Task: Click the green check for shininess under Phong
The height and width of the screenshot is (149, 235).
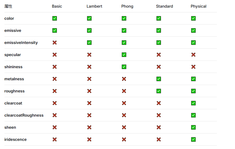Action: (124, 67)
